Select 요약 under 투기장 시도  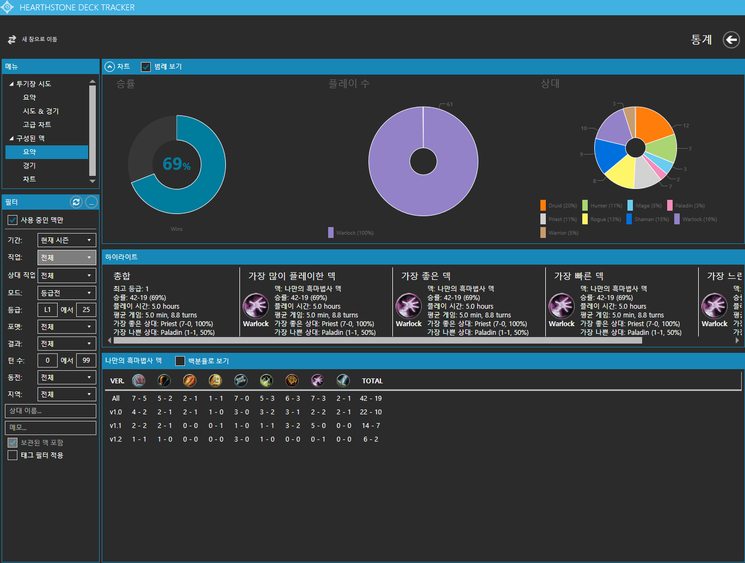(29, 97)
